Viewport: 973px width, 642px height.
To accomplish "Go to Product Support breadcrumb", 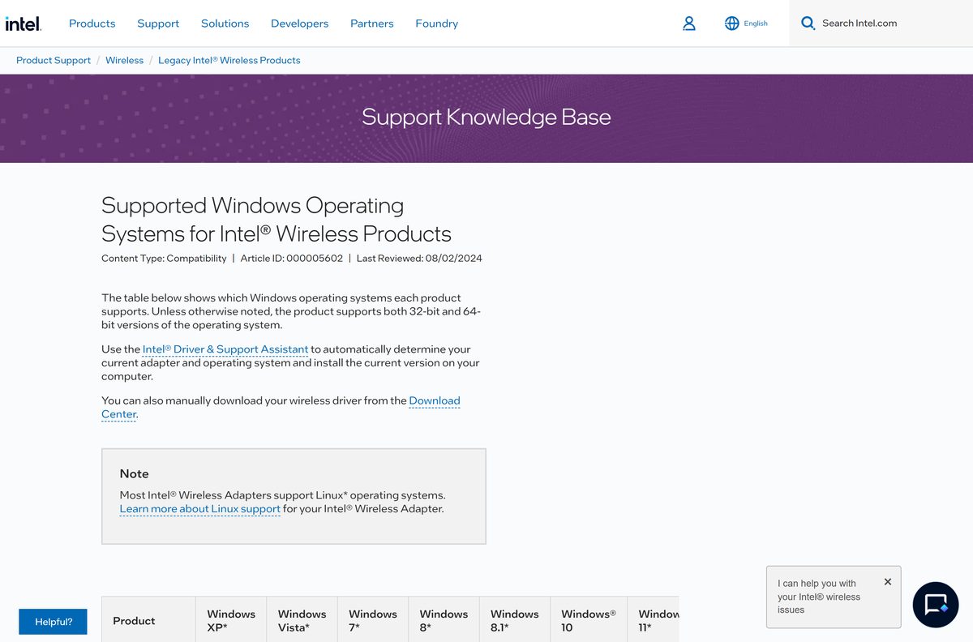I will pos(54,60).
